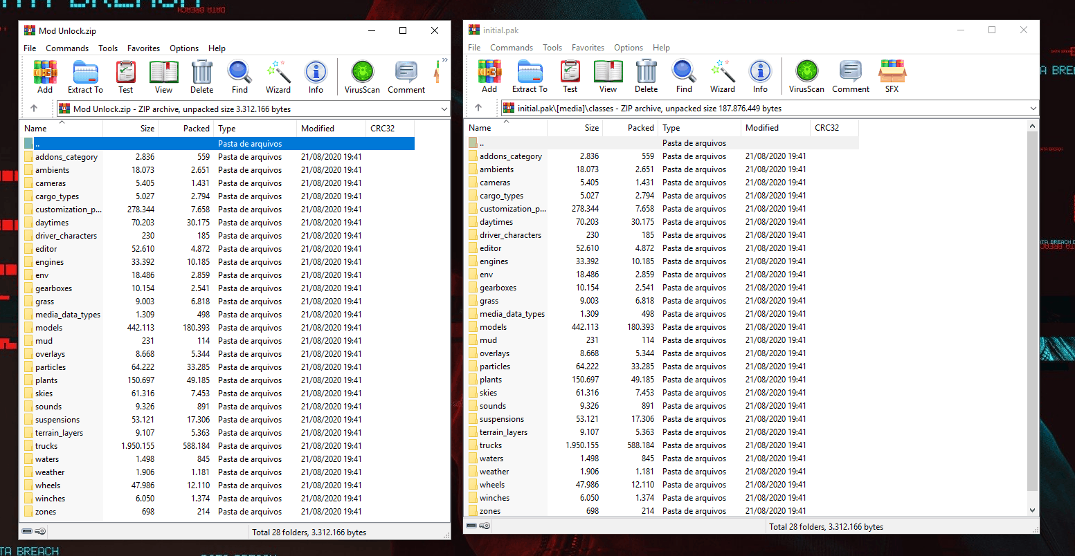Click Info icon in initial.pak window
The image size is (1075, 556).
[760, 76]
